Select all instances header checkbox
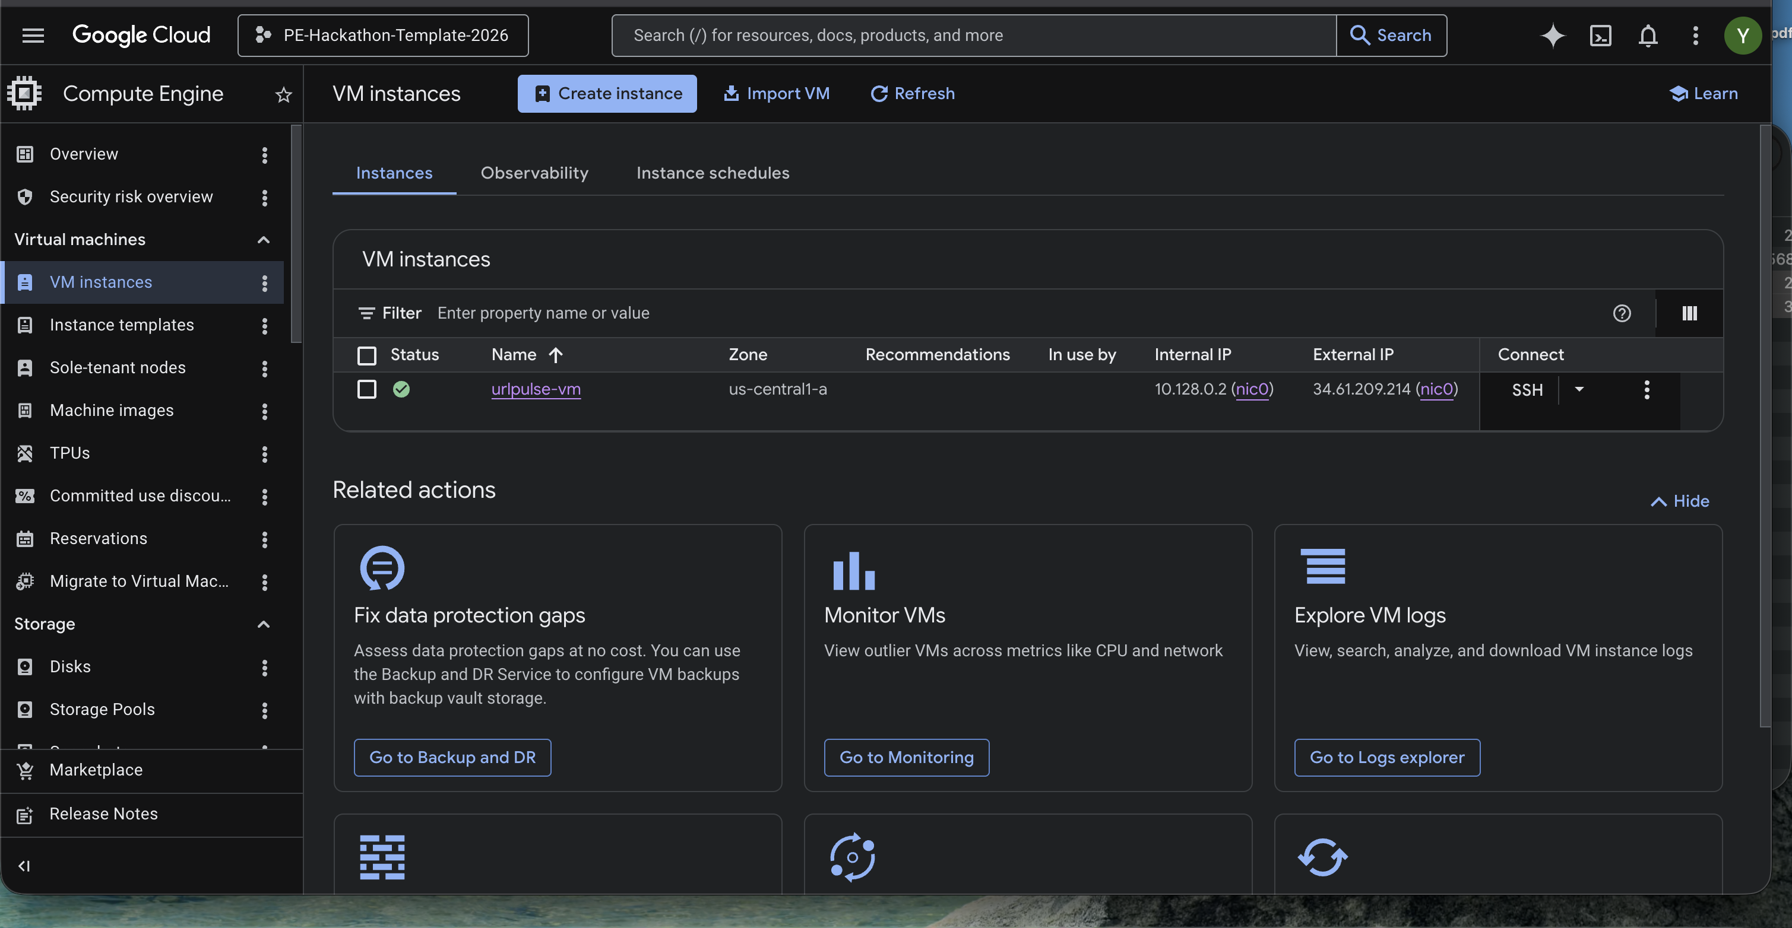 366,355
